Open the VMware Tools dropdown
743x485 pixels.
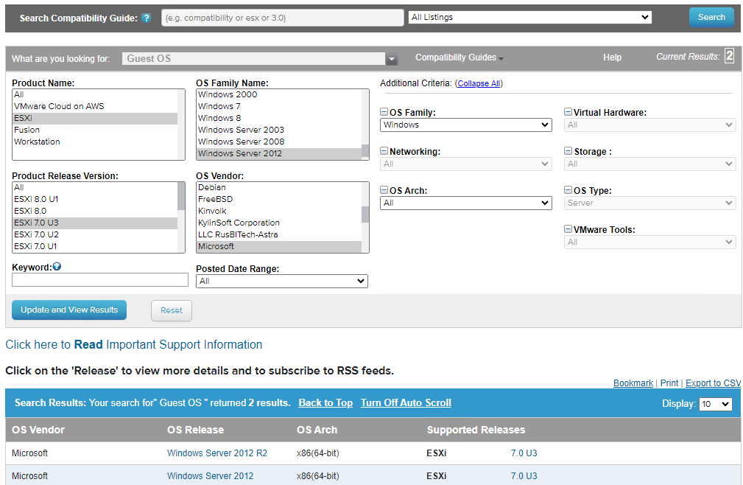click(x=649, y=242)
